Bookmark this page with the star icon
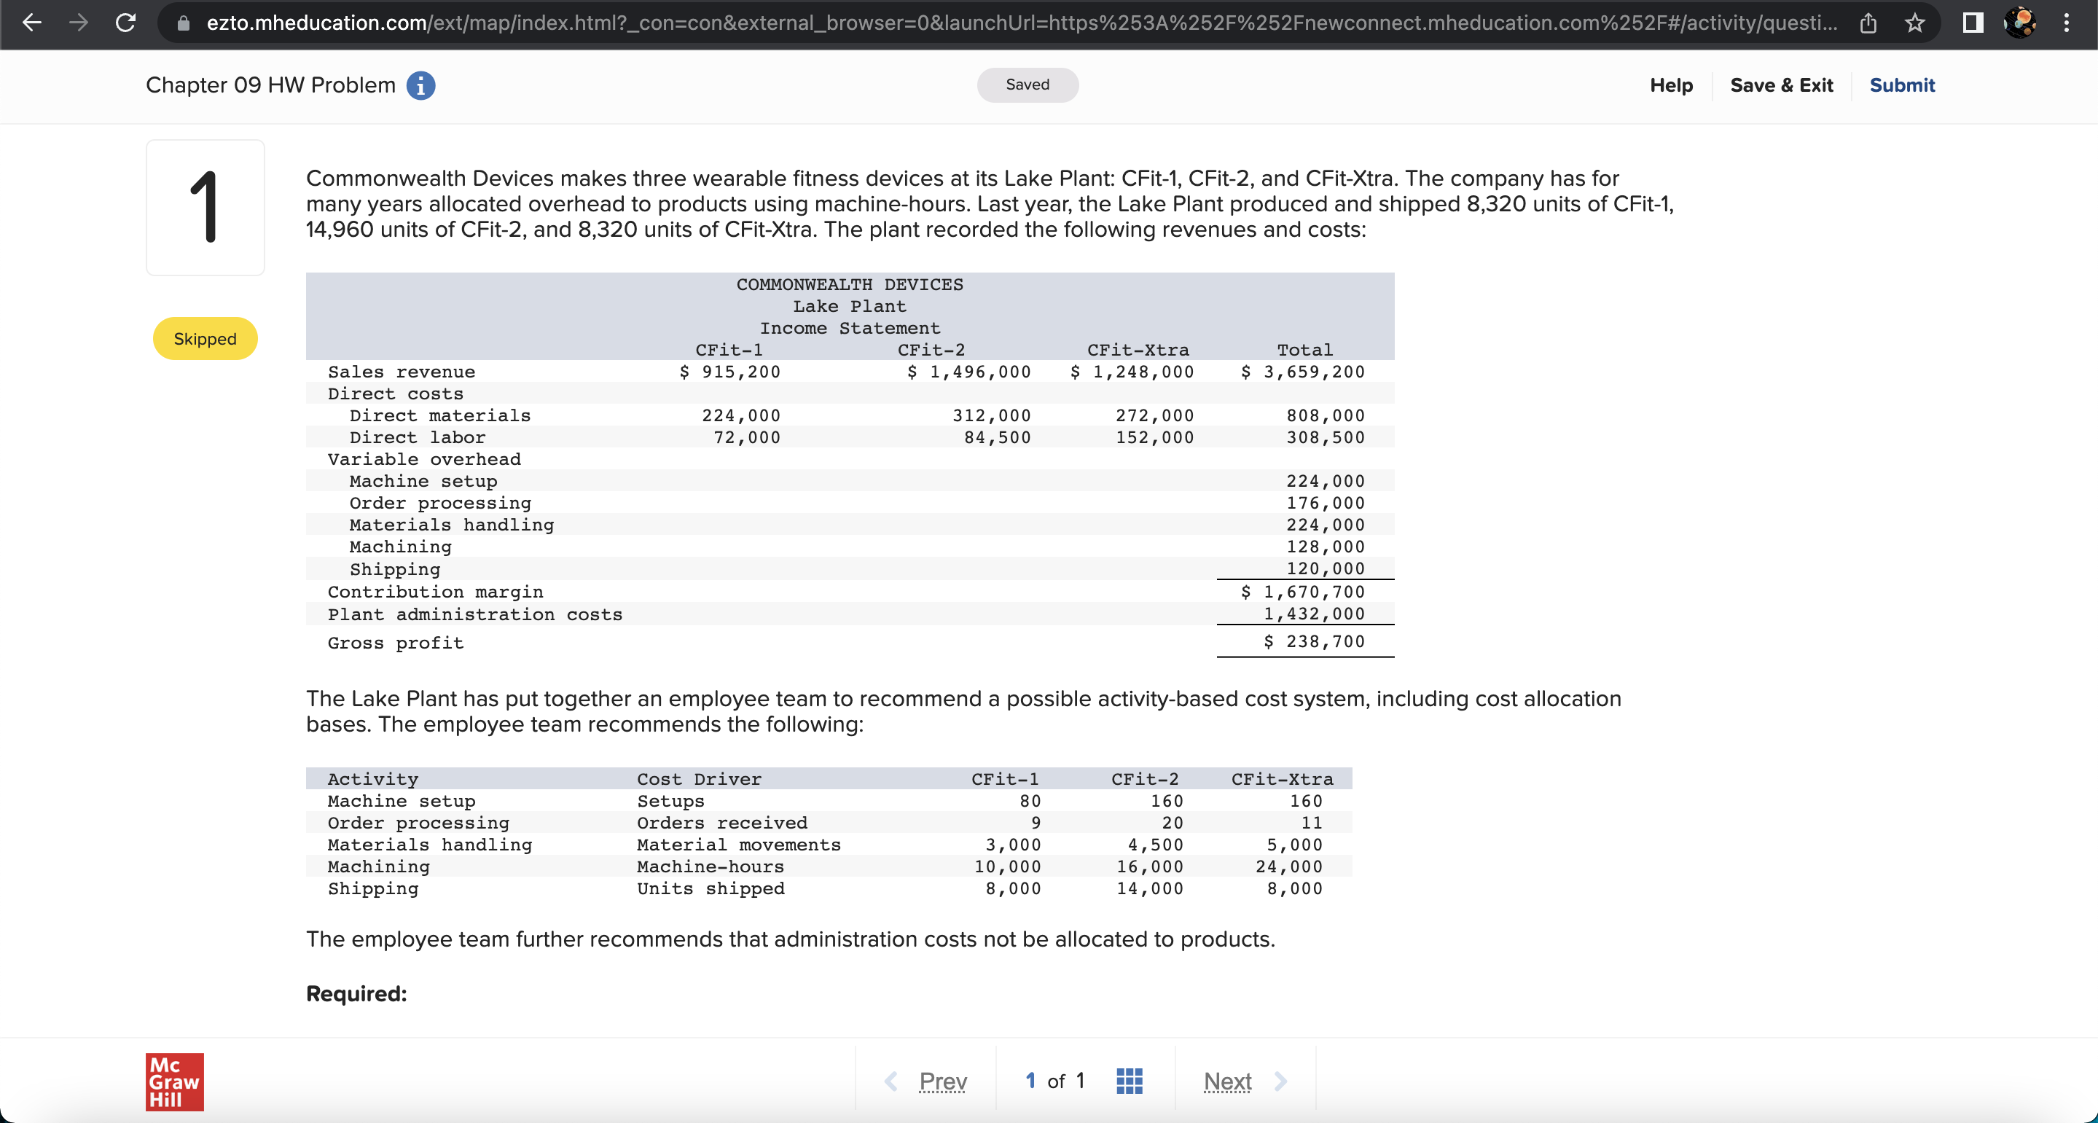Image resolution: width=2098 pixels, height=1123 pixels. tap(1915, 23)
